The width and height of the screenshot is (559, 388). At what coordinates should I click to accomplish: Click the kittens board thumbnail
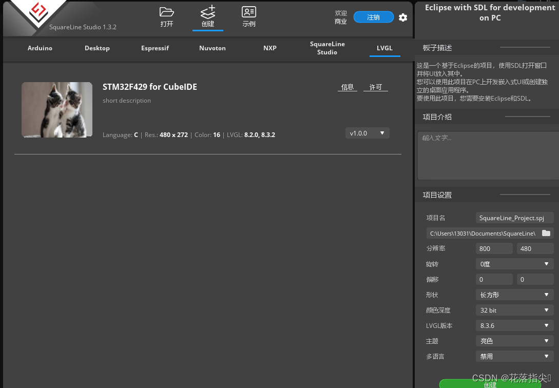click(57, 110)
